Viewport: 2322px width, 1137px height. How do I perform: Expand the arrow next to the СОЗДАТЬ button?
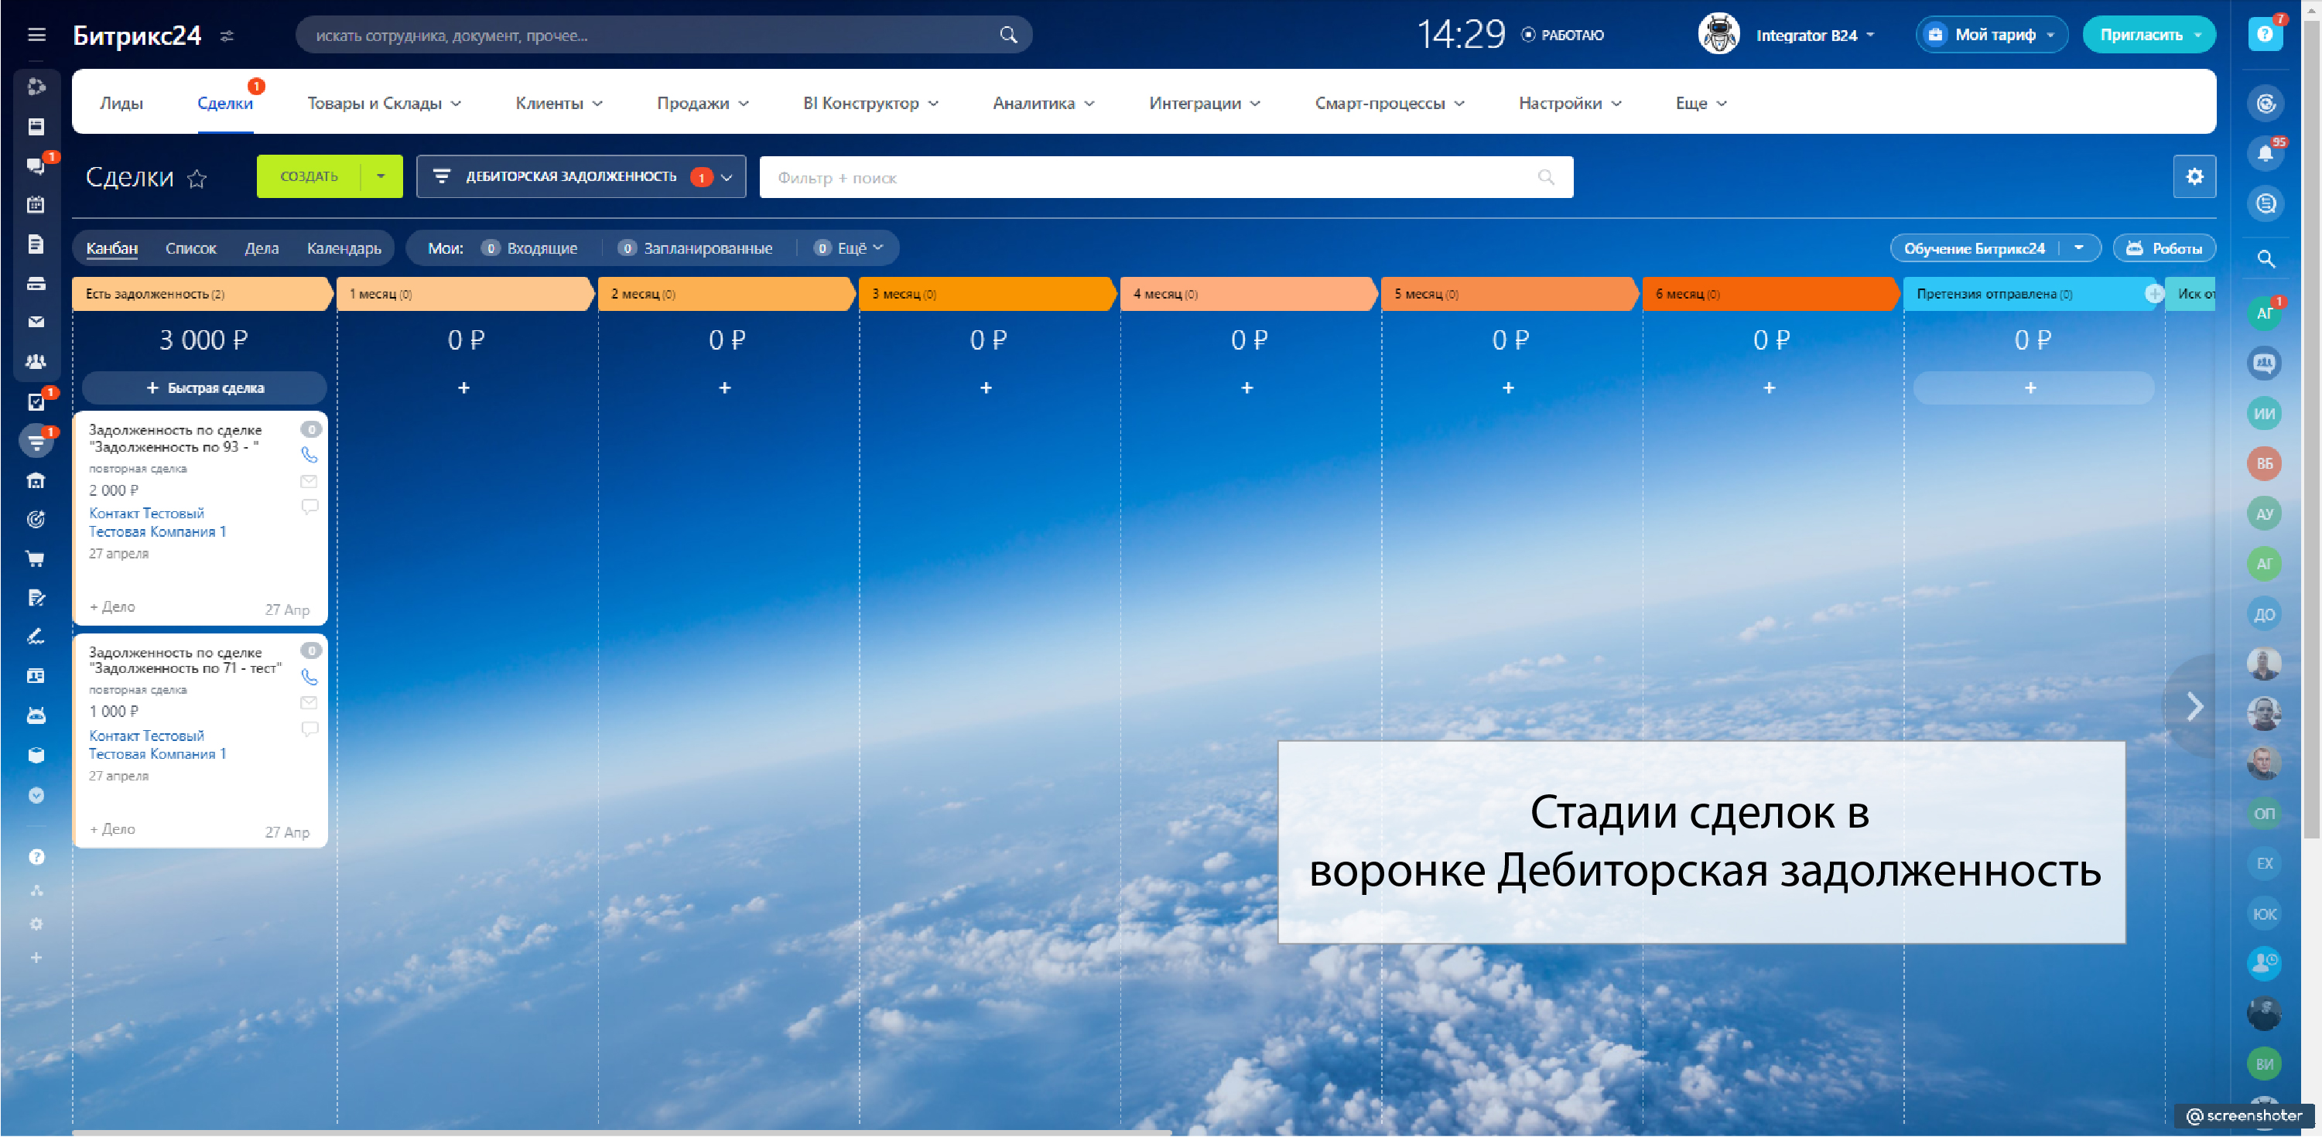[x=381, y=176]
